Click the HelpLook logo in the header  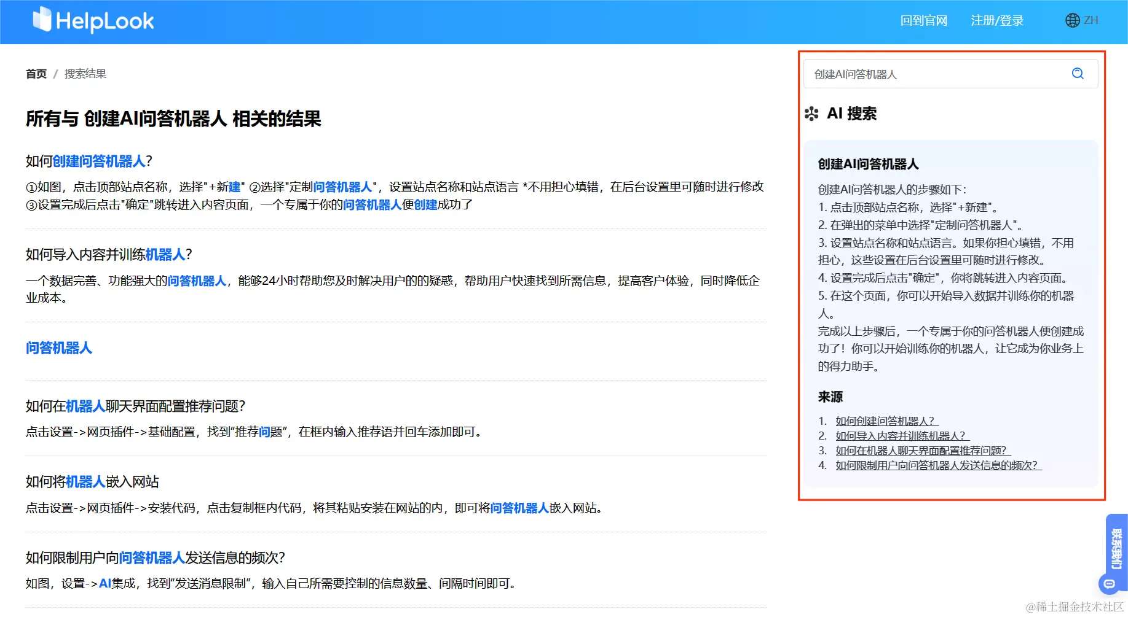coord(93,20)
